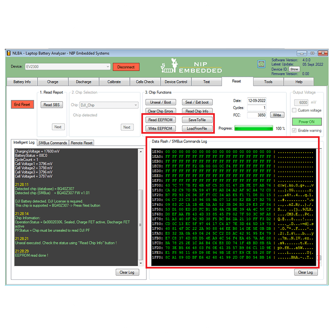
Task: Open the Device EV2300 dropdown
Action: [68, 67]
